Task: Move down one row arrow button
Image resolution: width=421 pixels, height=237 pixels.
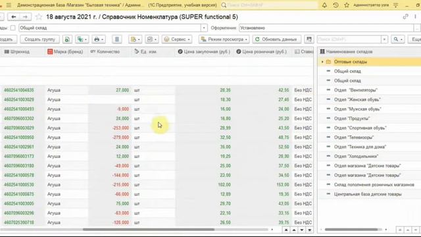Action: [302, 230]
